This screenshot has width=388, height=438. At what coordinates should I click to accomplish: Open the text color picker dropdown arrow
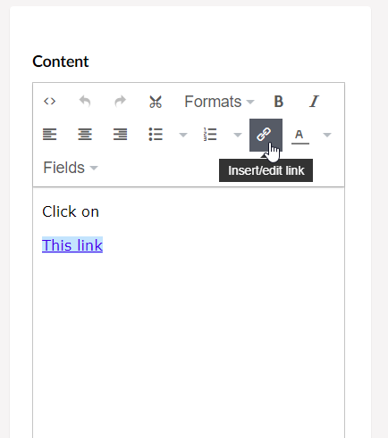pos(327,135)
